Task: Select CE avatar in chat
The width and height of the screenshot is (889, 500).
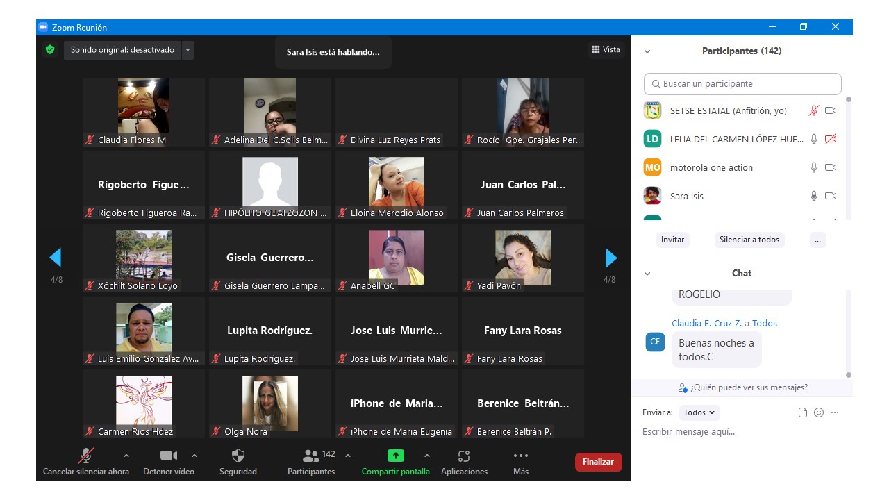Action: point(655,342)
